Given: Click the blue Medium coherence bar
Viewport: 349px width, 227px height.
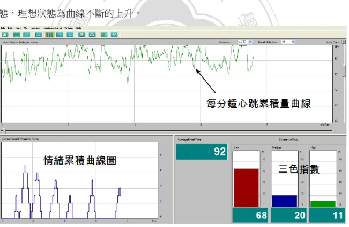Looking at the screenshot, I should [x=285, y=201].
